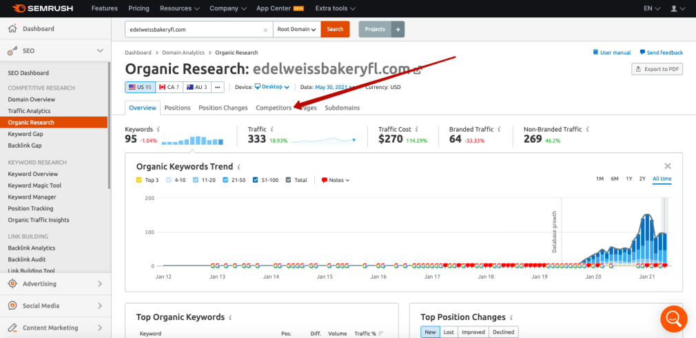Expand the Advertising sidebar section
Viewport: 696px width, 338px height.
click(54, 284)
